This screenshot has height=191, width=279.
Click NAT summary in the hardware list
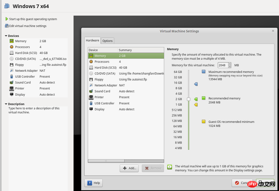(122, 85)
